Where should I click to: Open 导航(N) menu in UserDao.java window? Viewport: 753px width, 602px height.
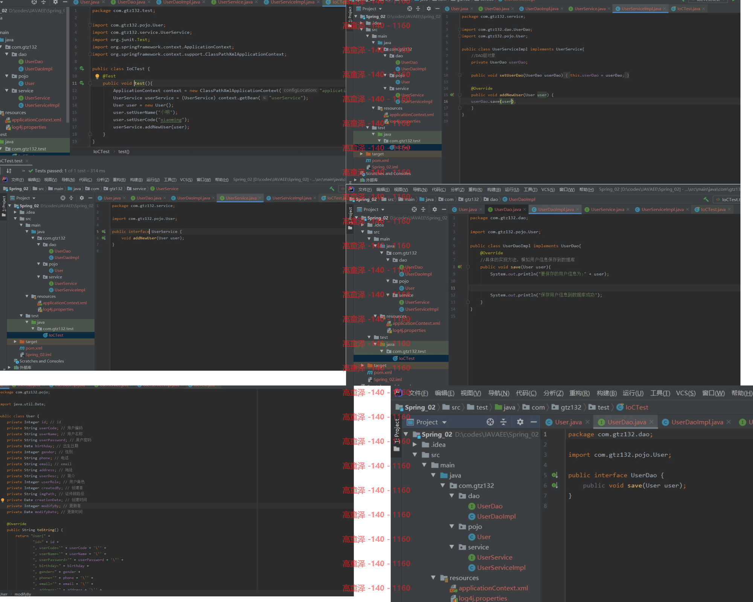pos(498,393)
